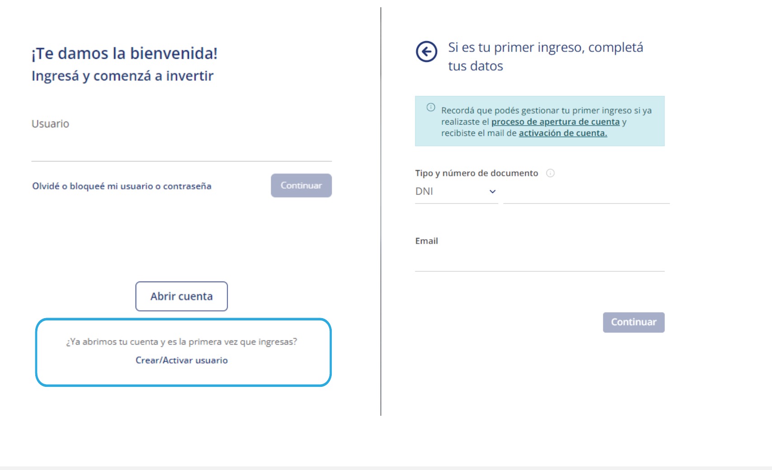772x470 pixels.
Task: Expand the DNI dropdown chevron
Action: click(493, 192)
